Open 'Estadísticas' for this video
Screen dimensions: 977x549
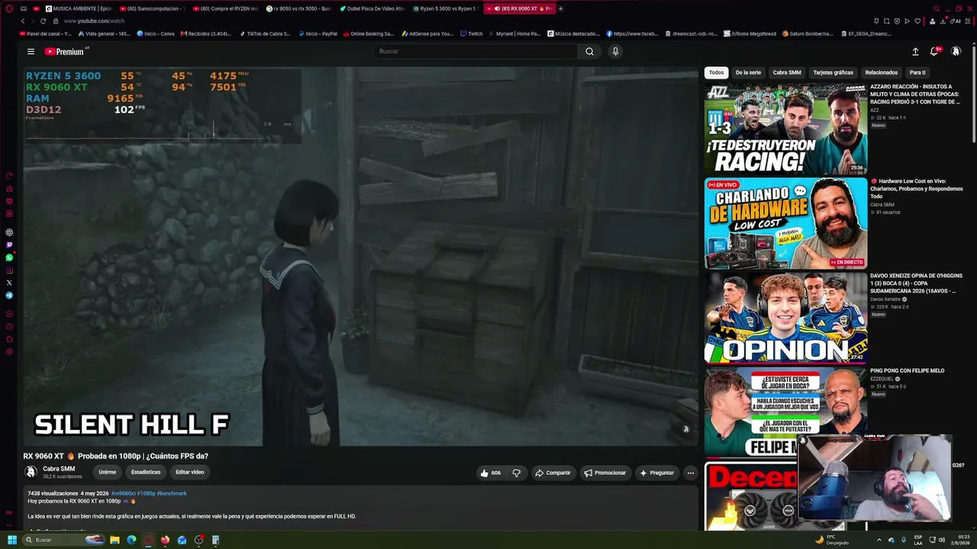coord(146,472)
